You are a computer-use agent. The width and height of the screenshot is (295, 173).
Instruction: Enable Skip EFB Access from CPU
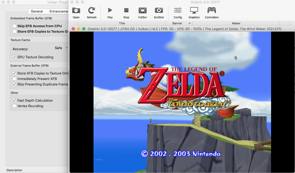tap(14, 26)
